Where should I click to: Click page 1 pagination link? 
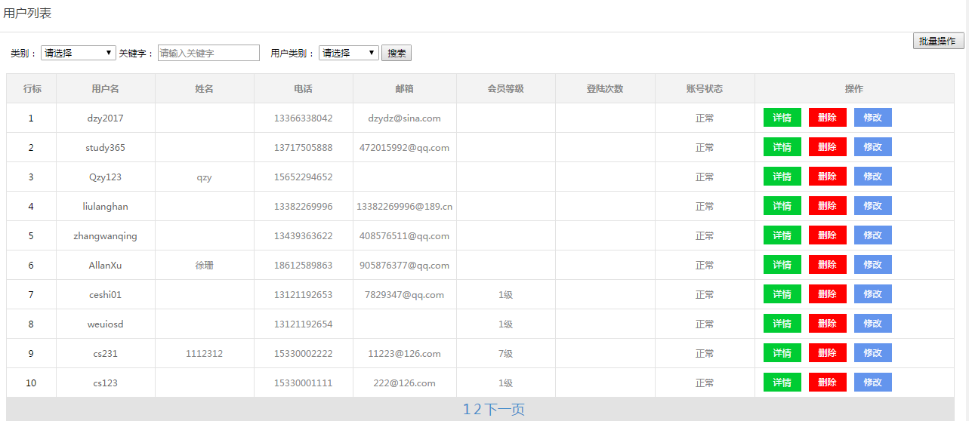[x=467, y=410]
